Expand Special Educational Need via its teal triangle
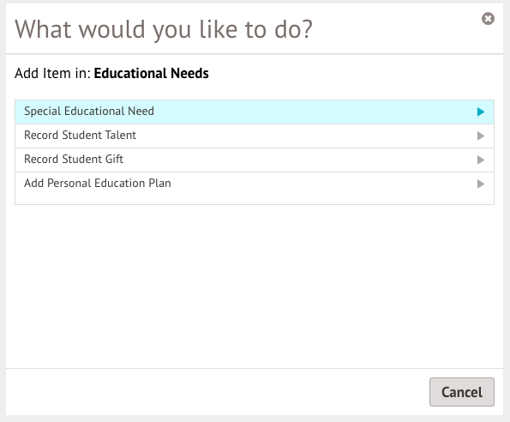 click(x=480, y=112)
